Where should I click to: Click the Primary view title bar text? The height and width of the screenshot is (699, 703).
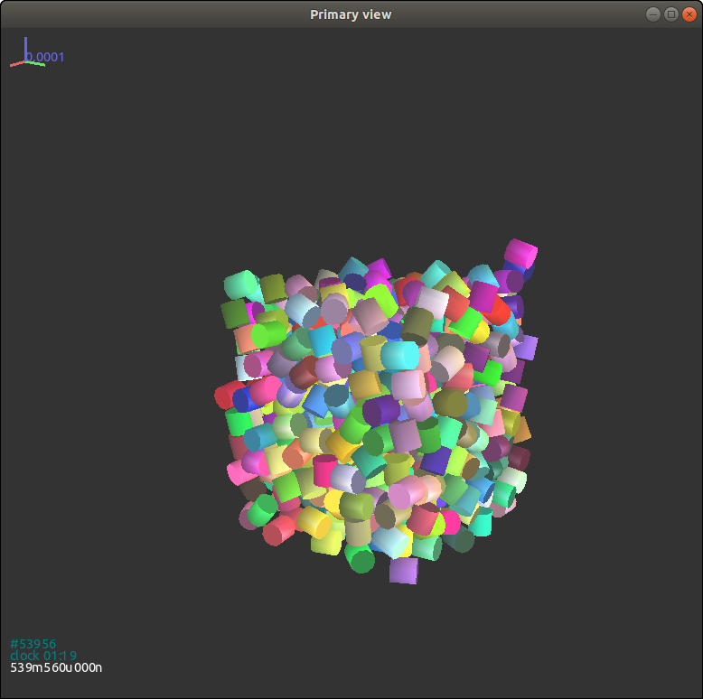(351, 14)
